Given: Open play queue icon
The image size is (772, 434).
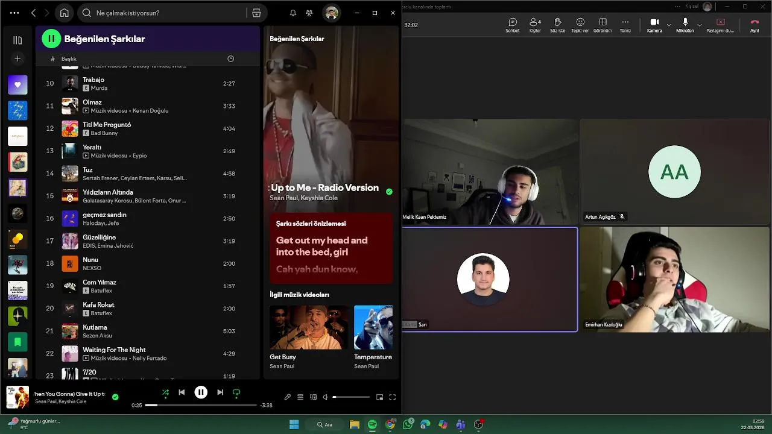Looking at the screenshot, I should [300, 397].
